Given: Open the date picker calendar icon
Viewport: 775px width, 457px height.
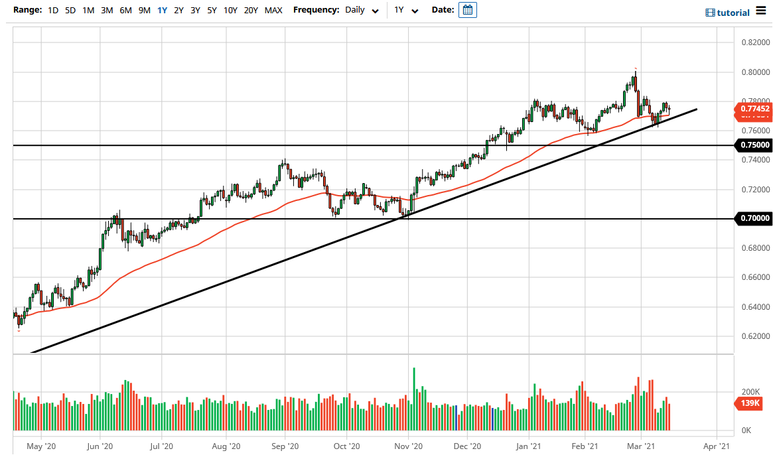Looking at the screenshot, I should (468, 10).
